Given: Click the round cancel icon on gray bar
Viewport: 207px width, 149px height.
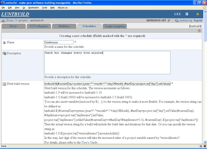Looking at the screenshot, I should pyautogui.click(x=199, y=31).
